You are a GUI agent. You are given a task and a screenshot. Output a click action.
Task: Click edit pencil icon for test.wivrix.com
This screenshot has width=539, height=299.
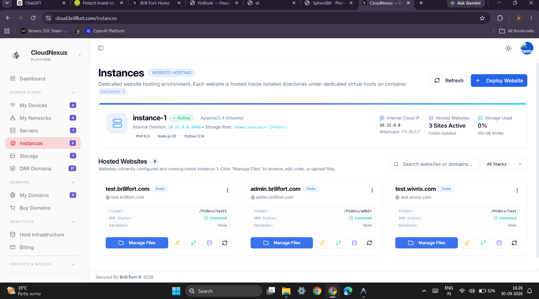[467, 243]
